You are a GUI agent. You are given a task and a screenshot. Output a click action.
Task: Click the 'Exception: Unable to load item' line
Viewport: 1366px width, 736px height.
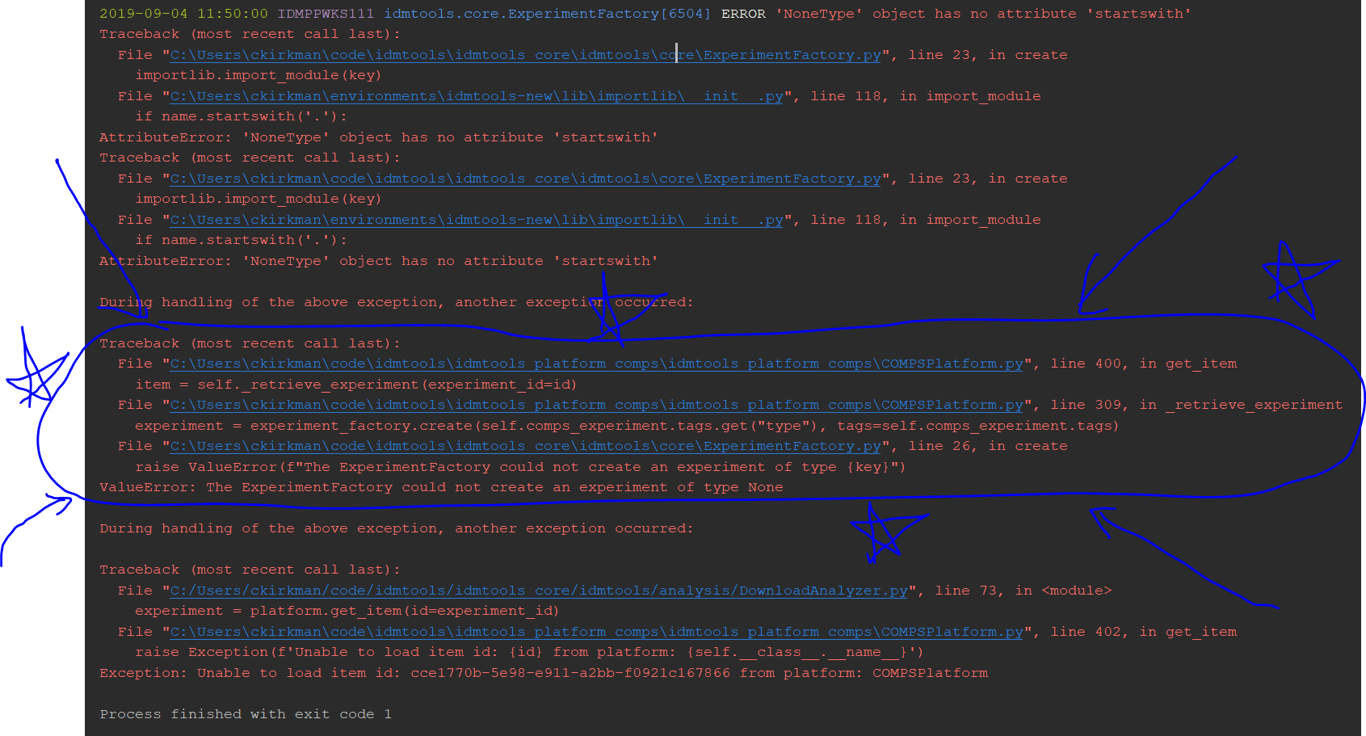click(543, 672)
